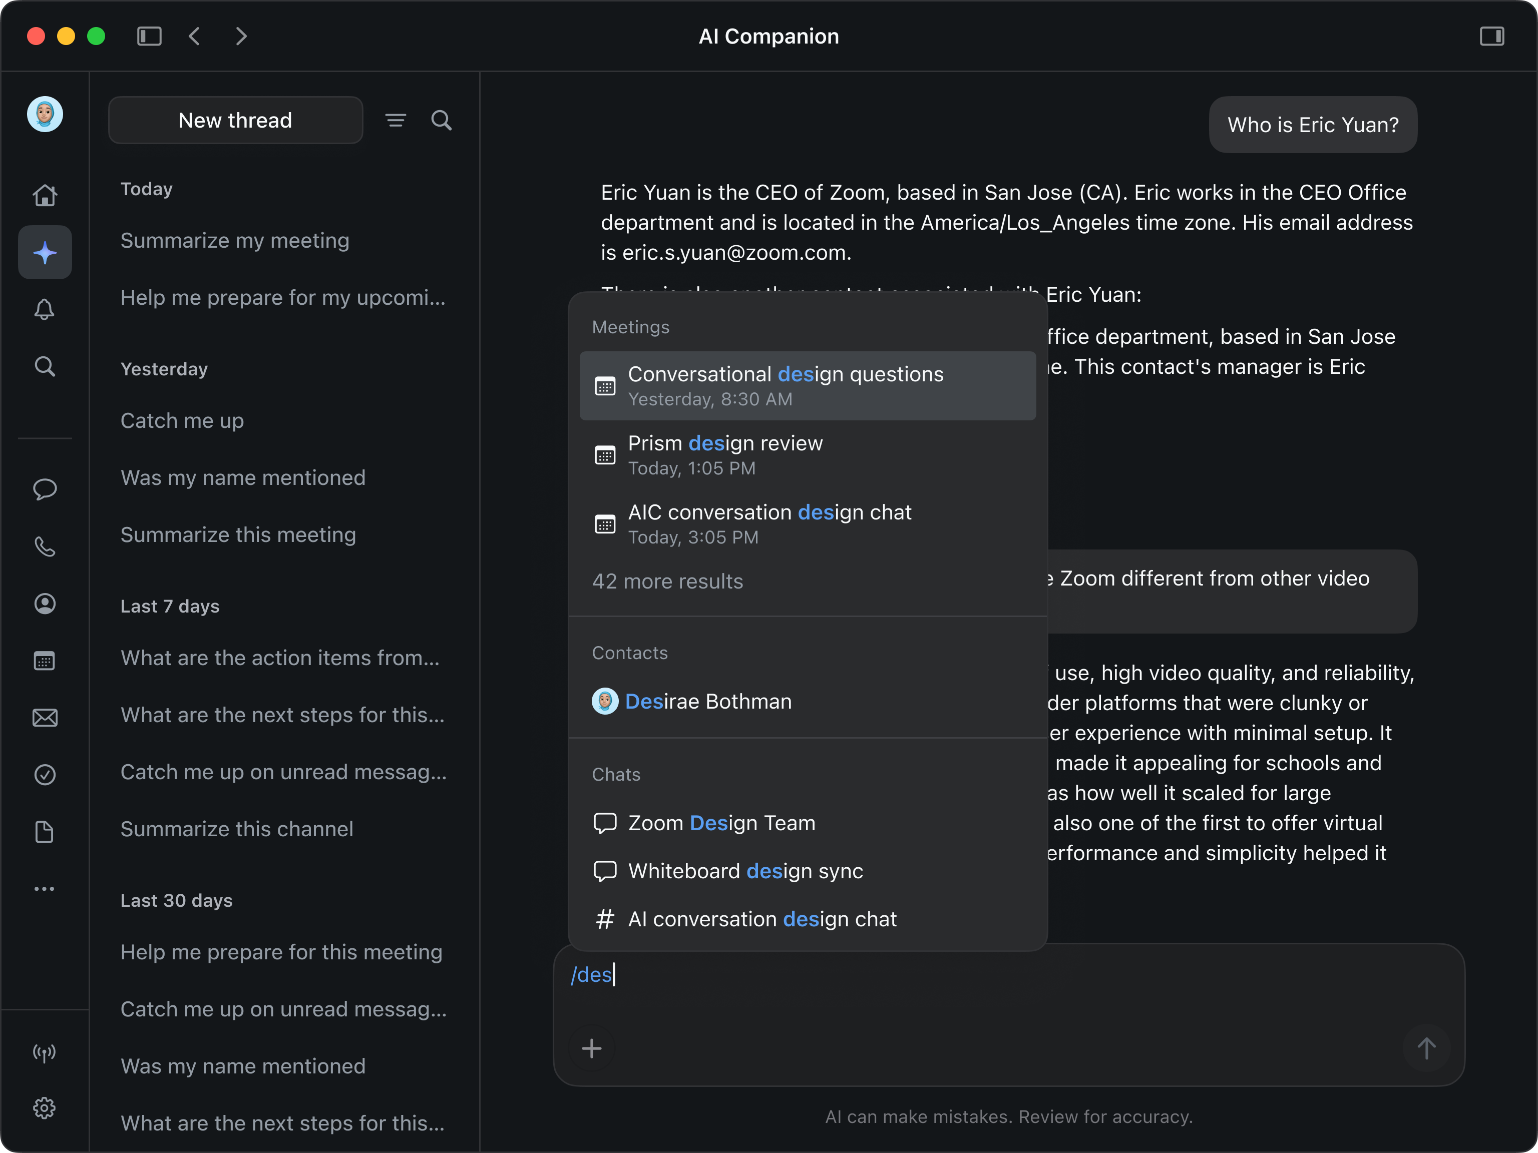Open the Mail envelope icon
Image resolution: width=1538 pixels, height=1153 pixels.
click(45, 718)
